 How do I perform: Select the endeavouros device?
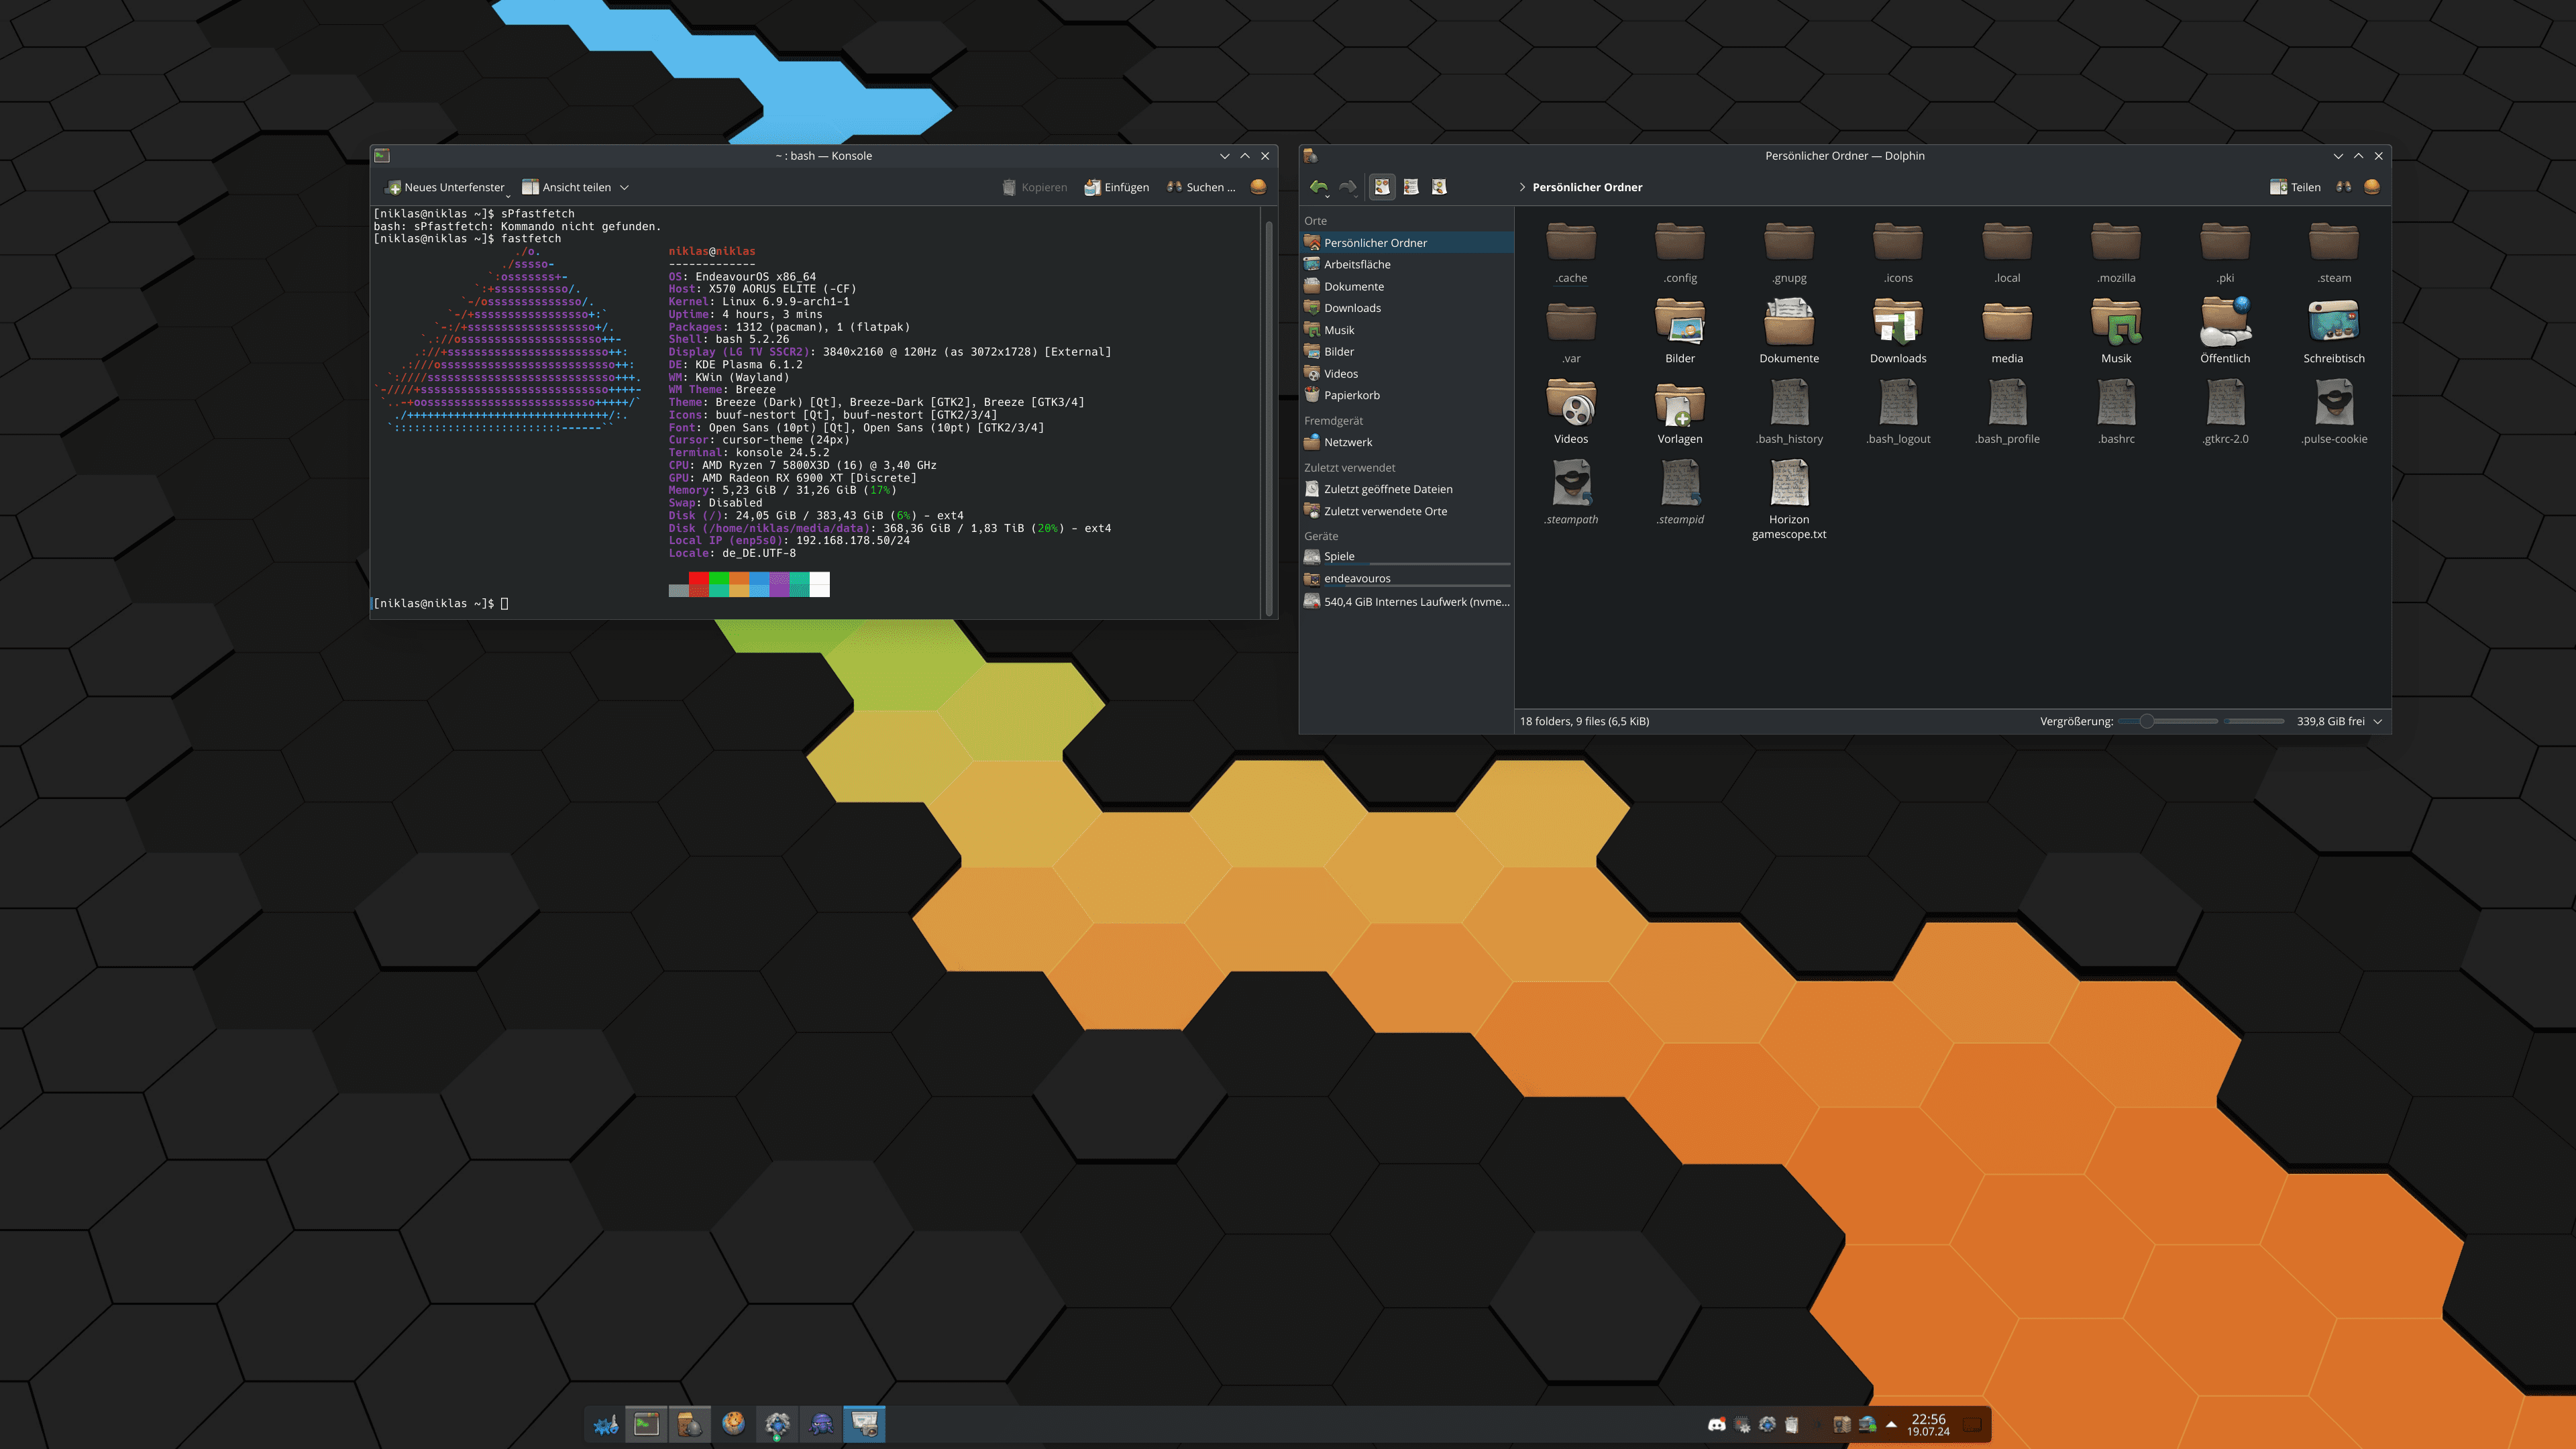[1407, 579]
